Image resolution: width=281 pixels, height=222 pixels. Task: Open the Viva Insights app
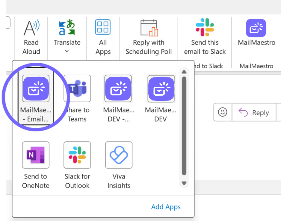pyautogui.click(x=119, y=165)
